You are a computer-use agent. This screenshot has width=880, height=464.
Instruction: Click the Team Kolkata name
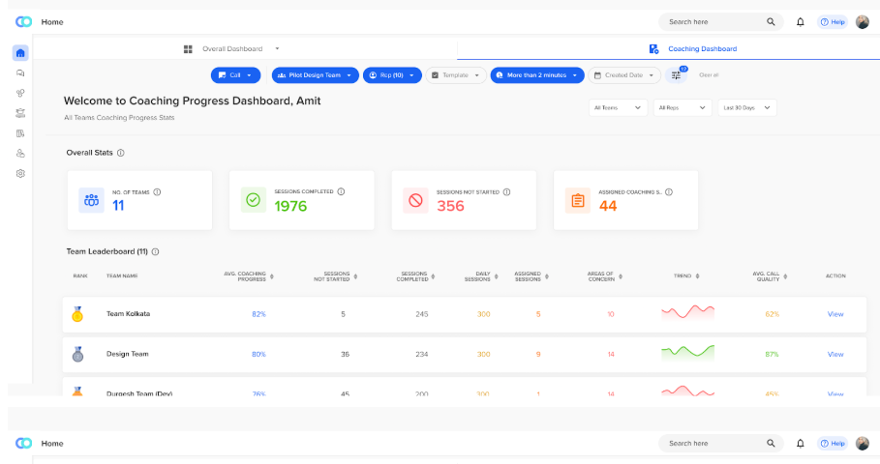coord(129,314)
